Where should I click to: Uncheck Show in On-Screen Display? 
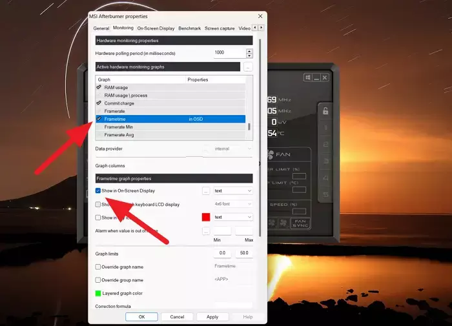(98, 190)
